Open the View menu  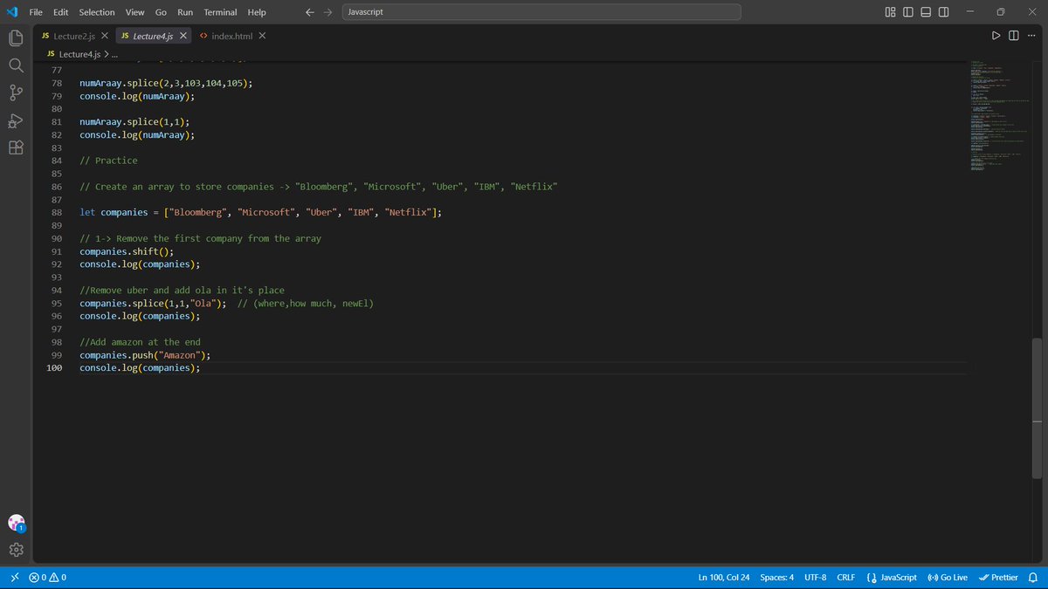(x=134, y=12)
